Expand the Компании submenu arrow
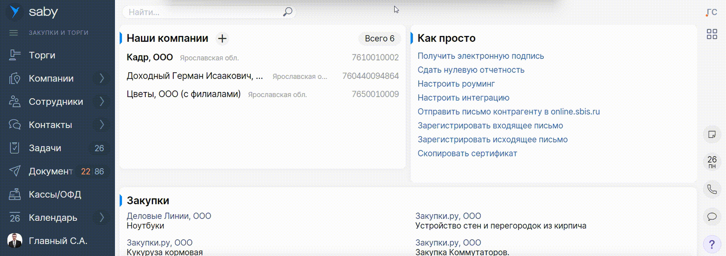726x256 pixels. pos(101,78)
